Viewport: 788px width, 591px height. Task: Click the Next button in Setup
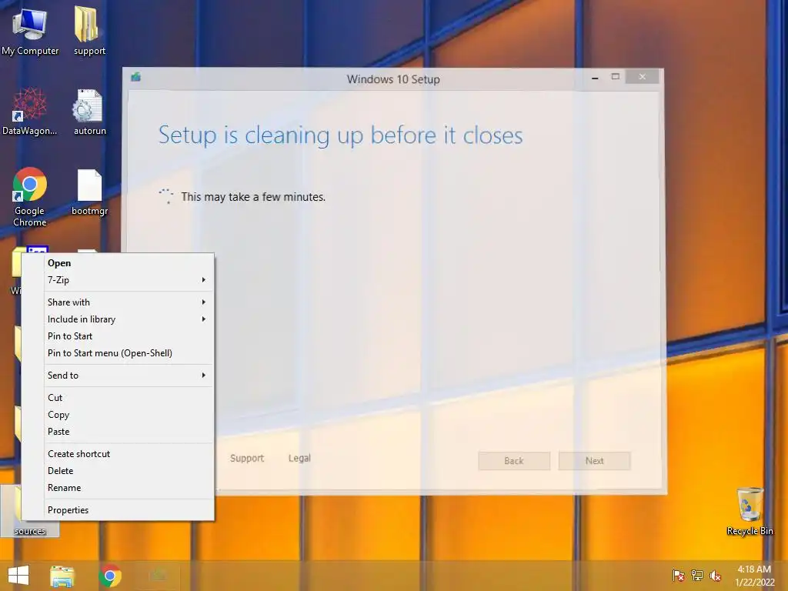pyautogui.click(x=595, y=461)
